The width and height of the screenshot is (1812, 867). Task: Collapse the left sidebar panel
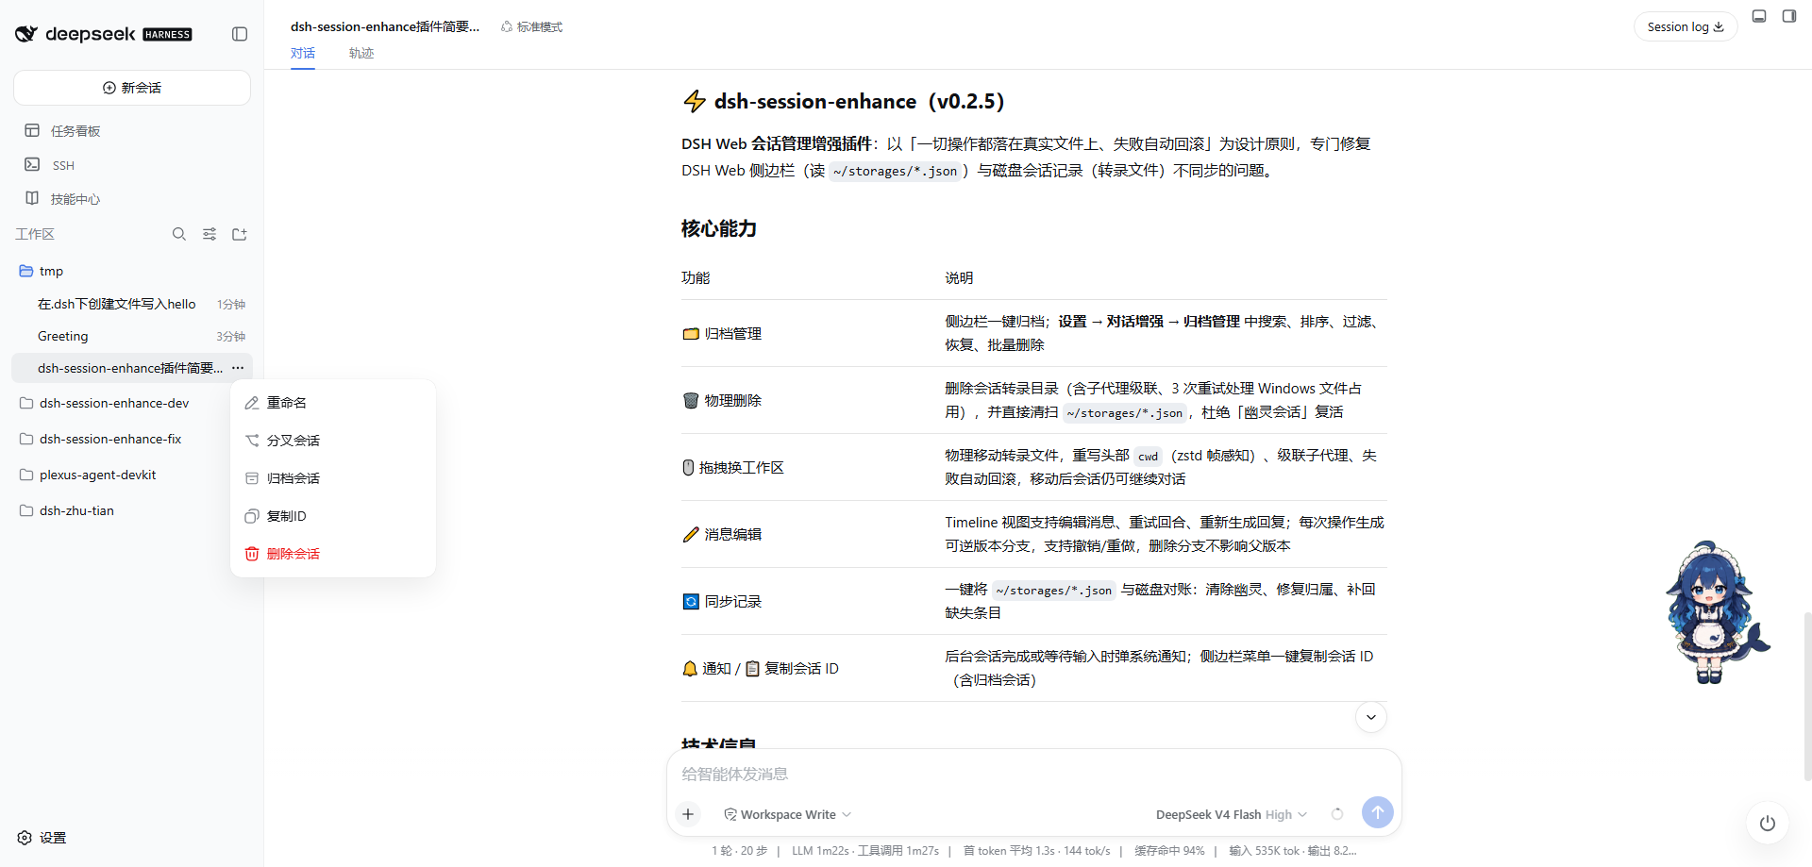(x=240, y=34)
